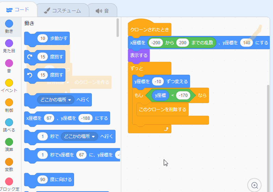Click the ずっと forever block header

click(150, 68)
